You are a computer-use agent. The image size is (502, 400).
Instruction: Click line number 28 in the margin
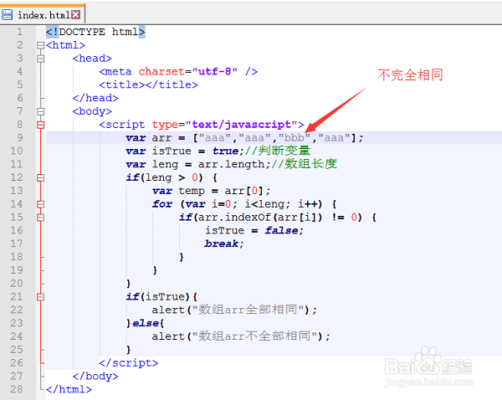tap(17, 389)
